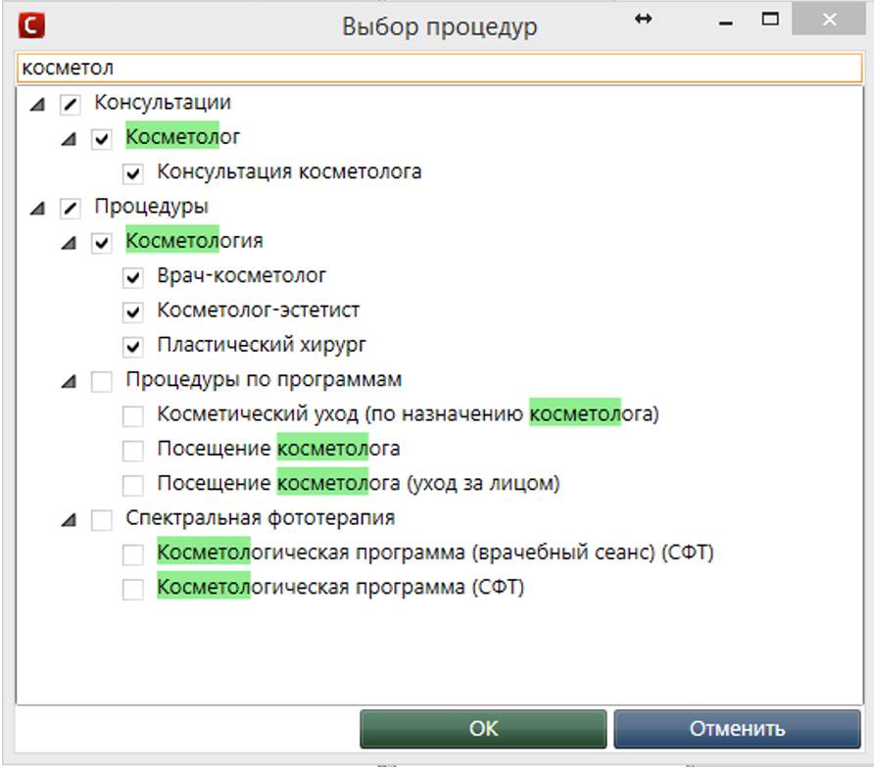Toggle the Спектральная фототерапия group checkbox

(x=102, y=520)
